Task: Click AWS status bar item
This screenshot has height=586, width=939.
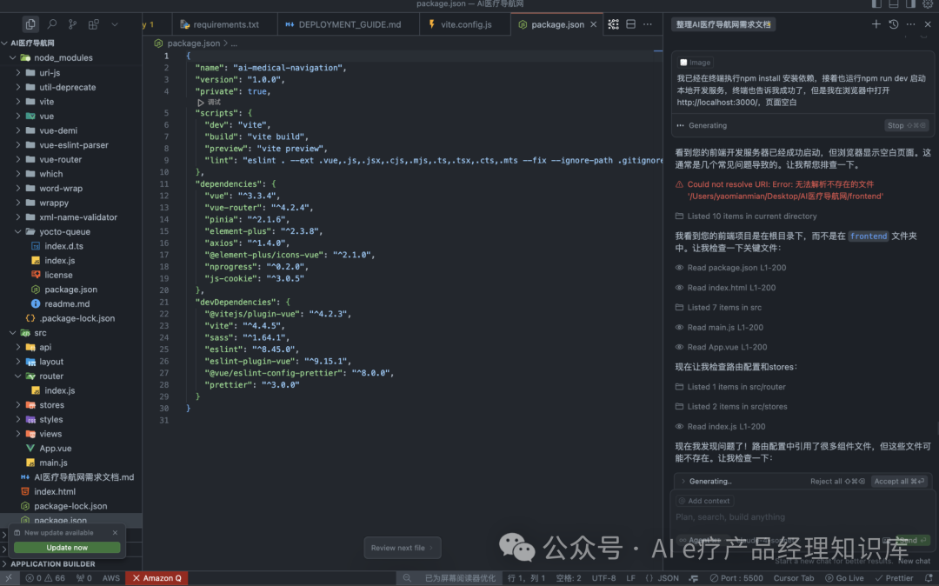Action: [110, 577]
